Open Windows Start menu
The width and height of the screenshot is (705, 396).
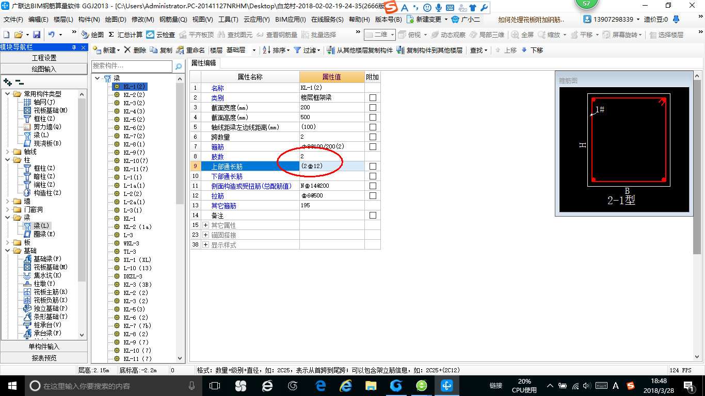click(11, 386)
